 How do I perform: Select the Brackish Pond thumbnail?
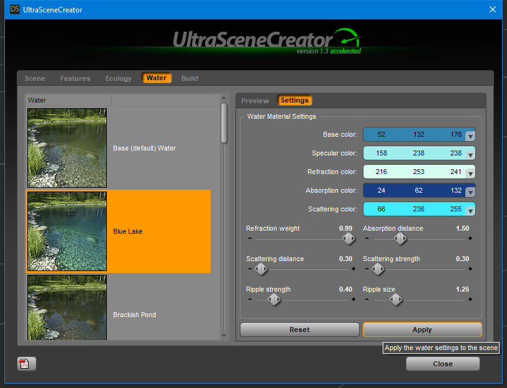[67, 307]
